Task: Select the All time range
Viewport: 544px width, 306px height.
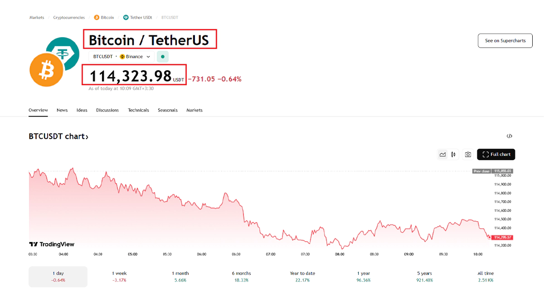Action: [x=486, y=277]
